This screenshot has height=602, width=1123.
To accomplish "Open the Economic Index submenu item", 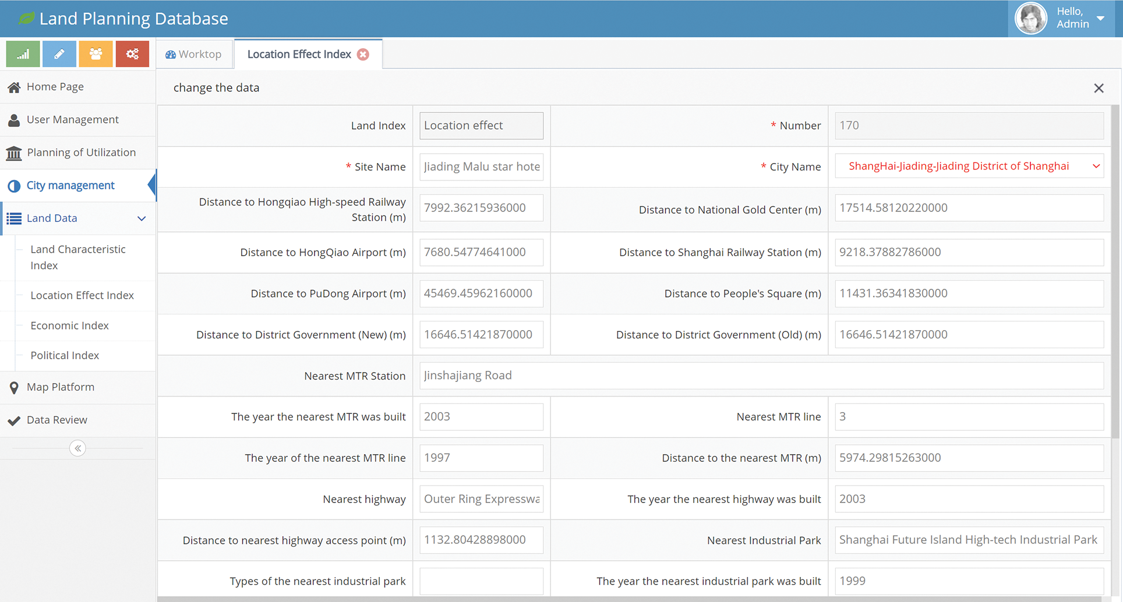I will (69, 325).
